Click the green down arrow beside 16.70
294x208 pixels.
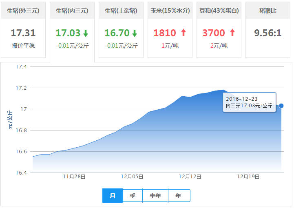(135, 33)
